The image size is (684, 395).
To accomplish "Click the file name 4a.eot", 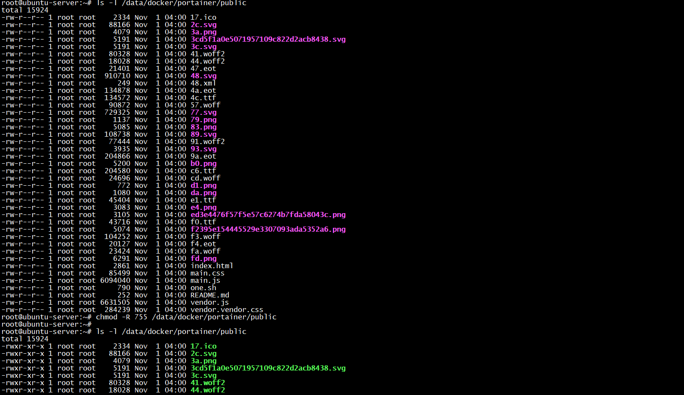I will [x=203, y=90].
